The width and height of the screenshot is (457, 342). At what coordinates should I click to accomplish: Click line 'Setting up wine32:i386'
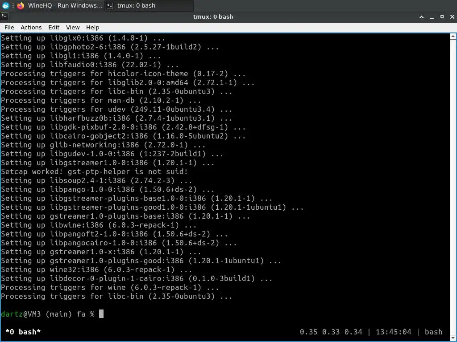pos(96,269)
